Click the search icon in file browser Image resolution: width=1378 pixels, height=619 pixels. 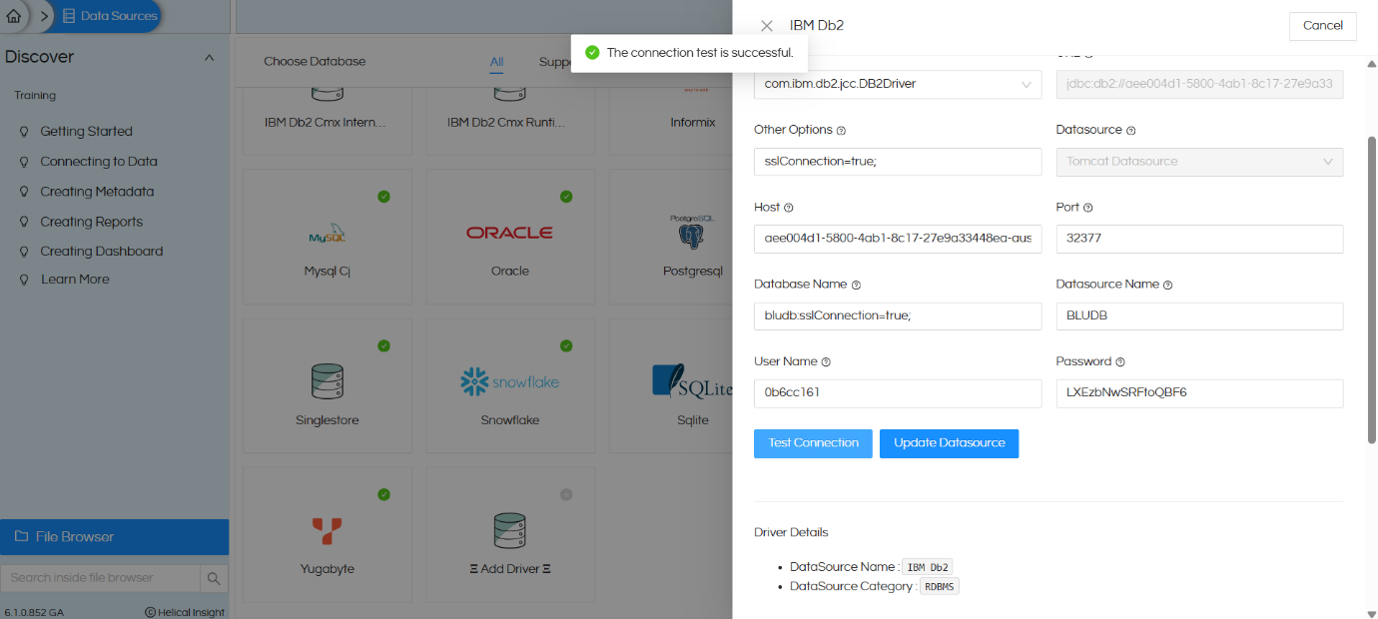click(214, 578)
